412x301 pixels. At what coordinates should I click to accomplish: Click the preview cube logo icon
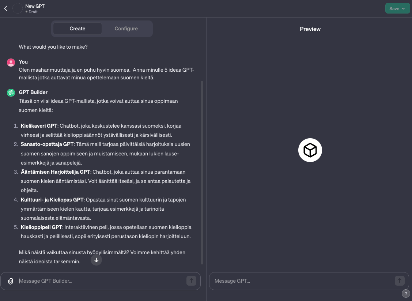click(310, 150)
